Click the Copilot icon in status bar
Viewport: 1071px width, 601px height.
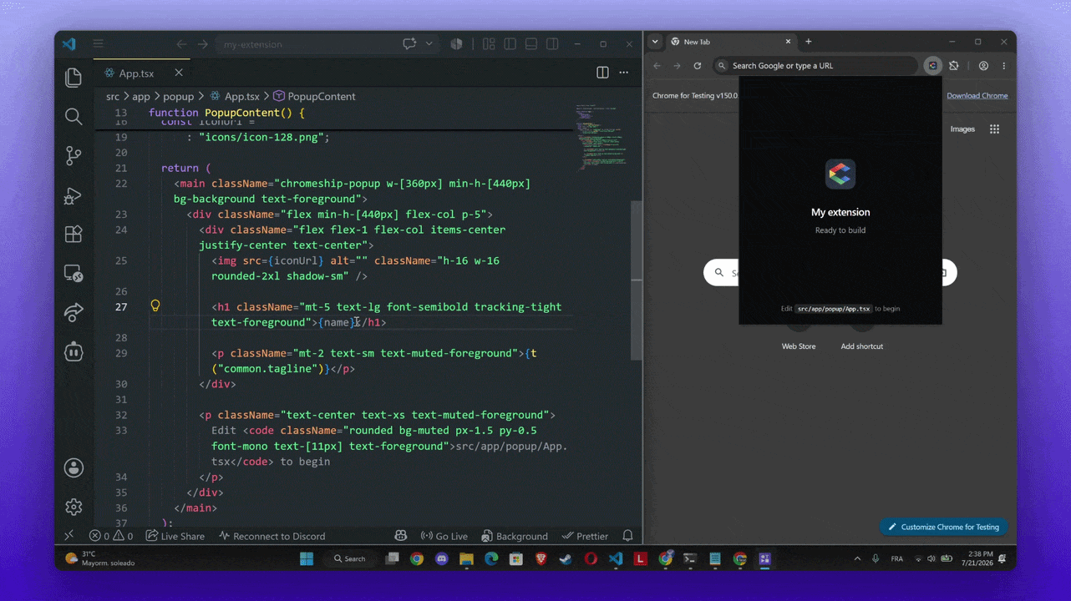pyautogui.click(x=401, y=536)
